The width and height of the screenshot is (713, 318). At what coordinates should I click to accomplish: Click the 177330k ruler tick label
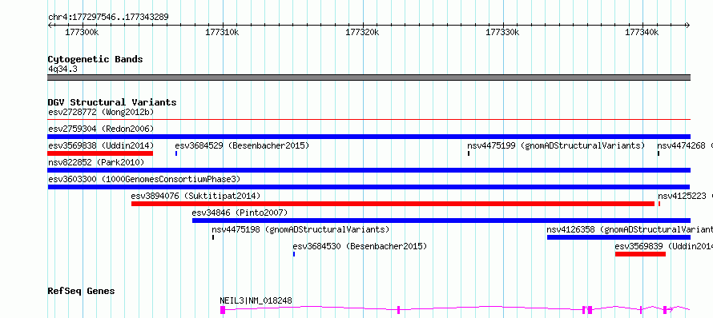(502, 32)
